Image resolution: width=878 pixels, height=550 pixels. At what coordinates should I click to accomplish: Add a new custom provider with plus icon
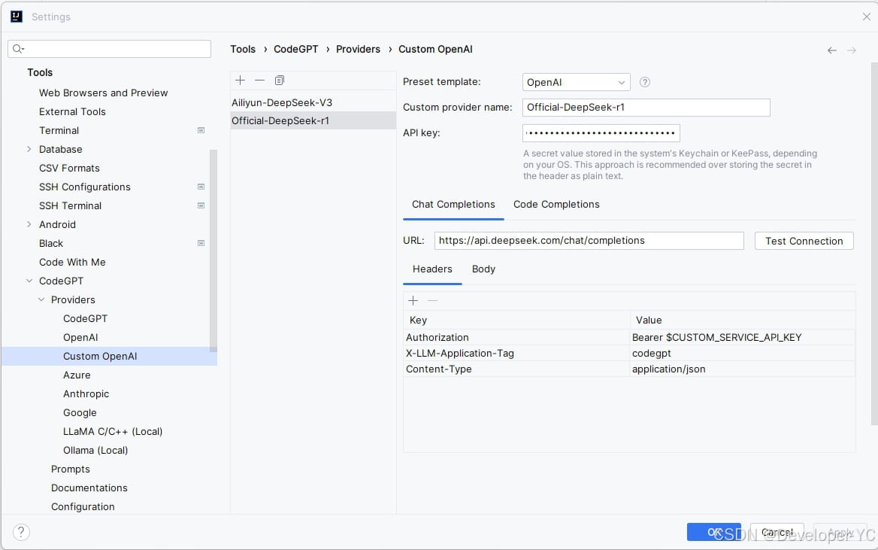pos(240,81)
